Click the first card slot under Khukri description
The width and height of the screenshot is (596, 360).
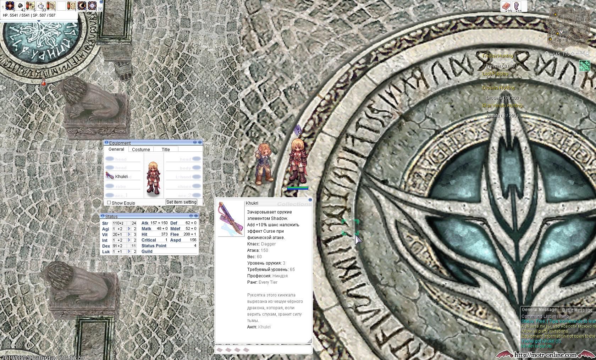tap(220, 350)
